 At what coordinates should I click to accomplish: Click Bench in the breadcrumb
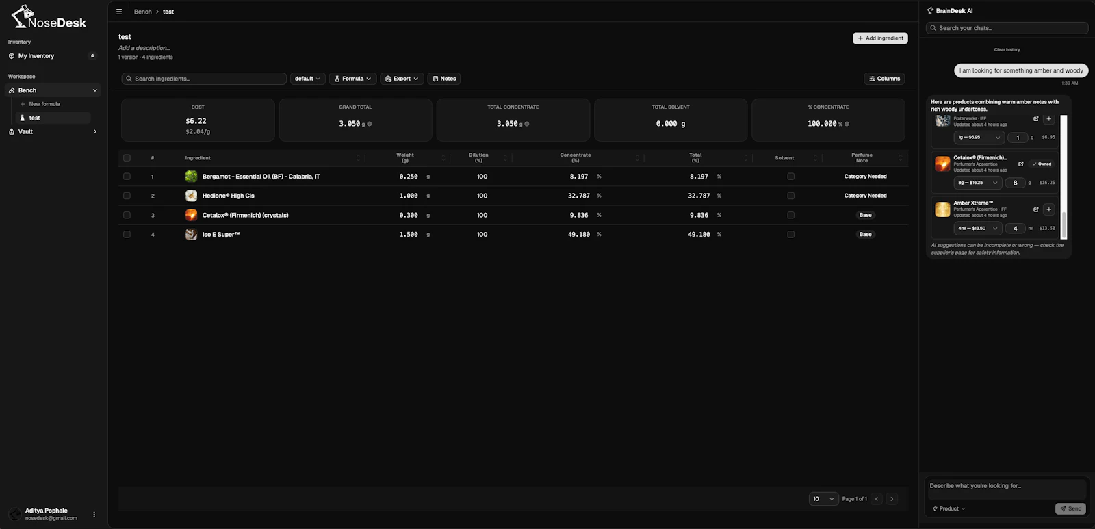pyautogui.click(x=143, y=12)
